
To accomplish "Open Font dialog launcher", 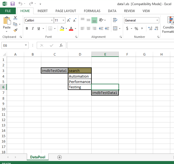I will point(76,37).
